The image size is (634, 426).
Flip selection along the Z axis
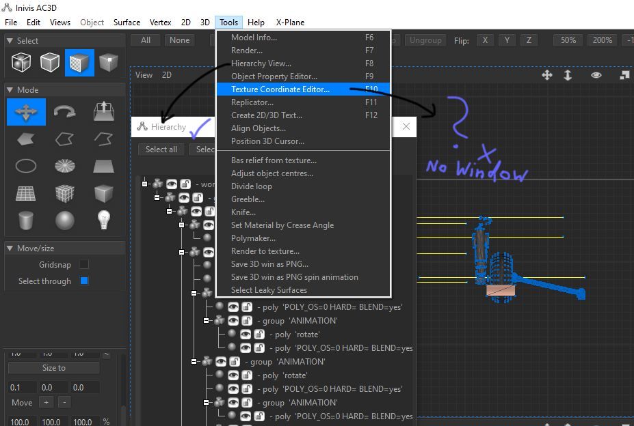coord(529,40)
